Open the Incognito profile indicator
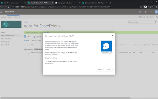158x99 pixels. 149,7
